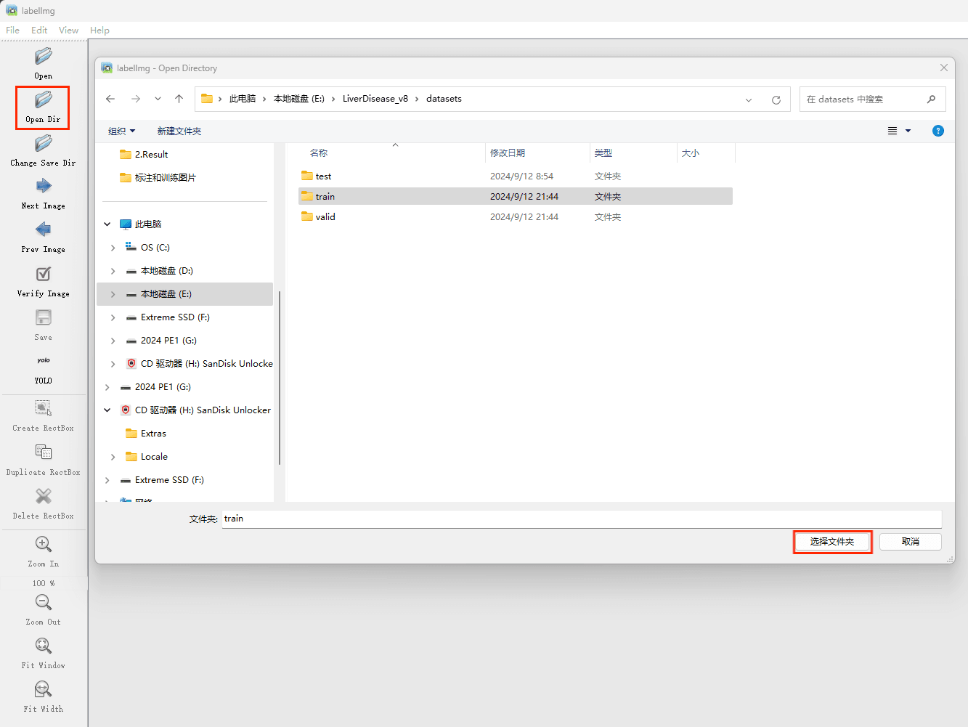Select the Change Save Dir icon

[x=44, y=144]
